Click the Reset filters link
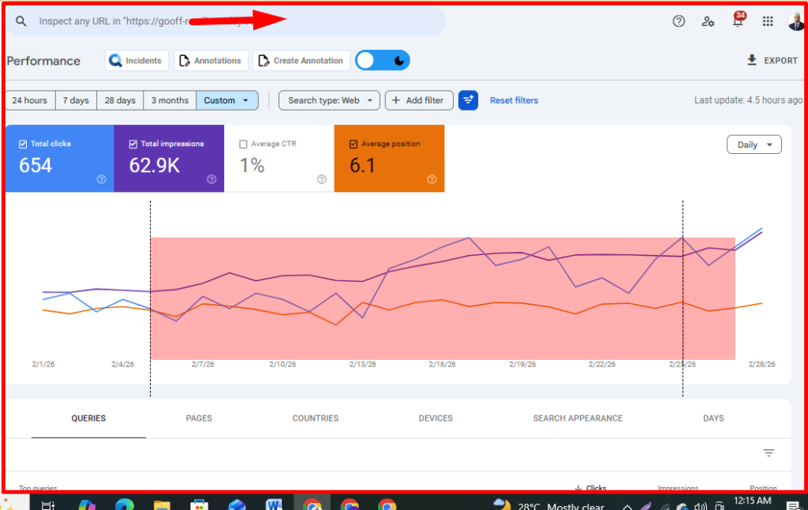Screen dimensions: 808x510 tap(514, 100)
